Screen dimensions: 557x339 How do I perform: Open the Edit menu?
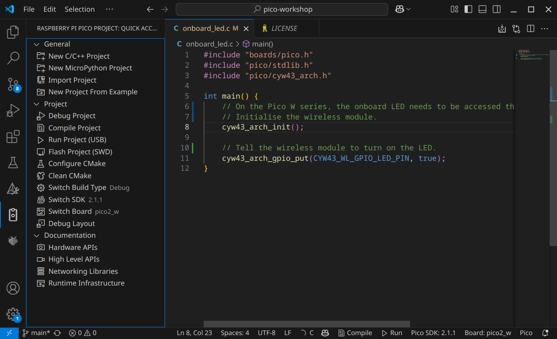click(x=50, y=9)
